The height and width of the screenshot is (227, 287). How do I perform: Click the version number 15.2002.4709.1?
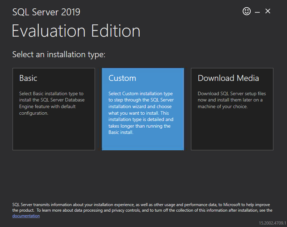(x=272, y=223)
